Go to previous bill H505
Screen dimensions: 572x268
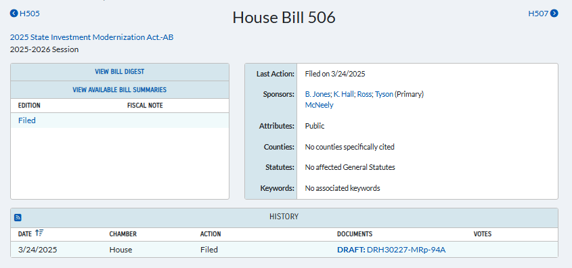(x=30, y=14)
